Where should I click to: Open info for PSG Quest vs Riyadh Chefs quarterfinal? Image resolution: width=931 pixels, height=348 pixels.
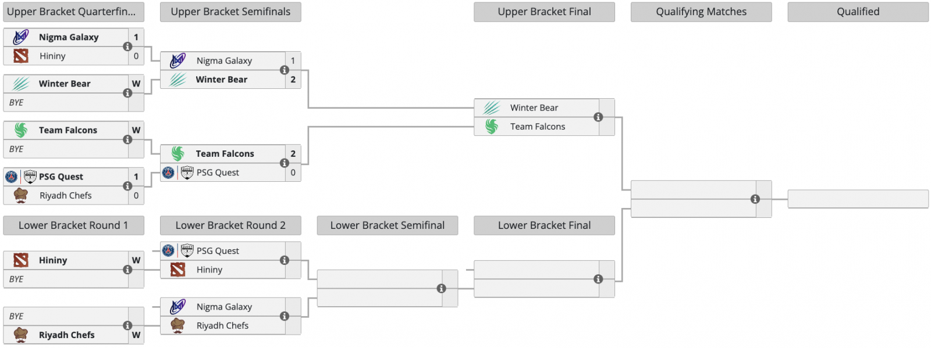(127, 186)
